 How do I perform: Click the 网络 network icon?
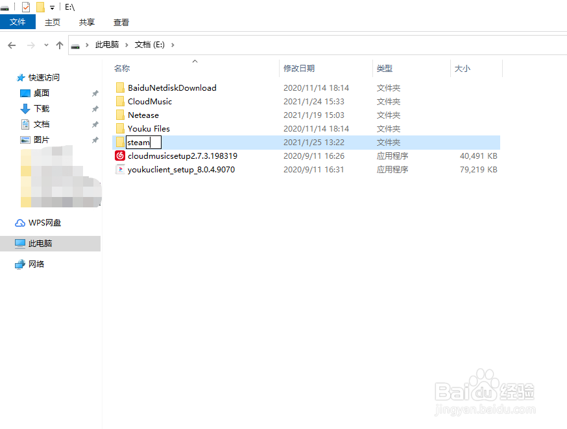pos(20,264)
